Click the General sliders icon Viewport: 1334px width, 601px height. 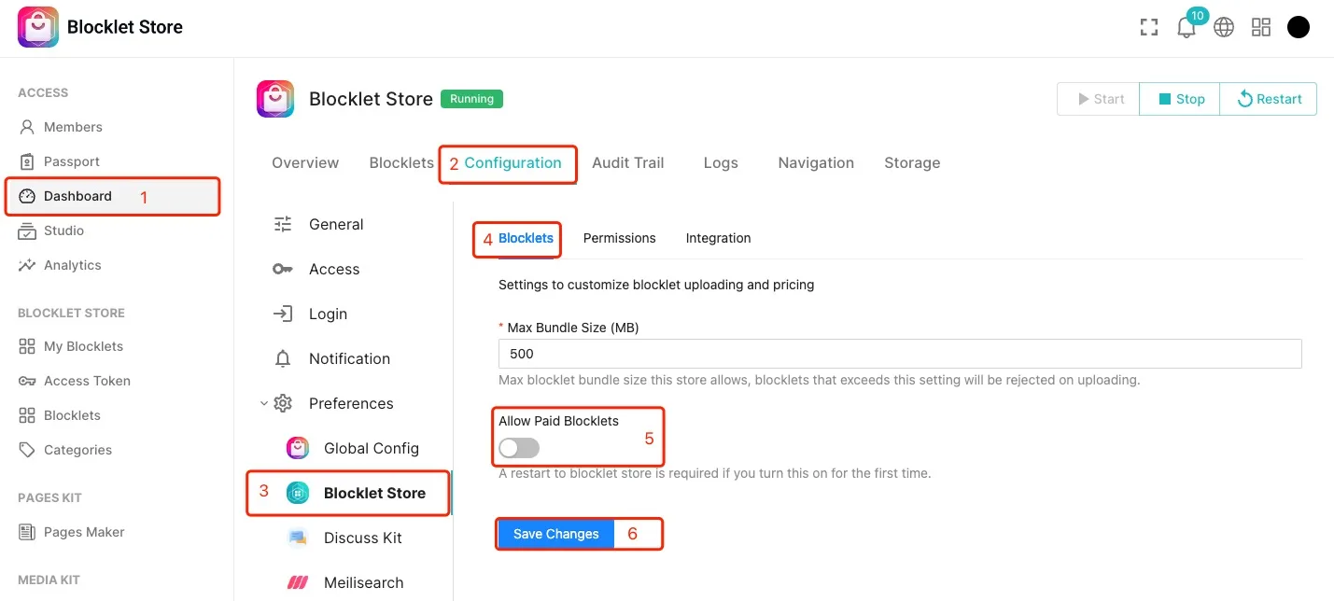(283, 224)
